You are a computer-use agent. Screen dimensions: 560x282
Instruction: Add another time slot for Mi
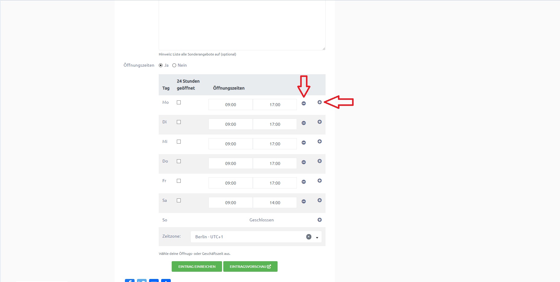pyautogui.click(x=320, y=141)
